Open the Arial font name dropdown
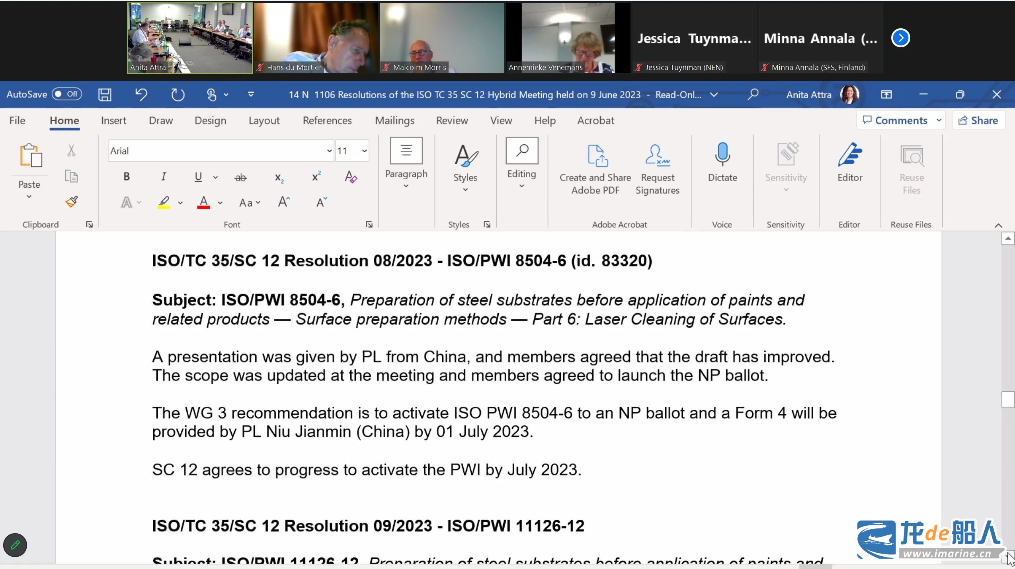Screen dimensions: 1015x569 tap(329, 151)
